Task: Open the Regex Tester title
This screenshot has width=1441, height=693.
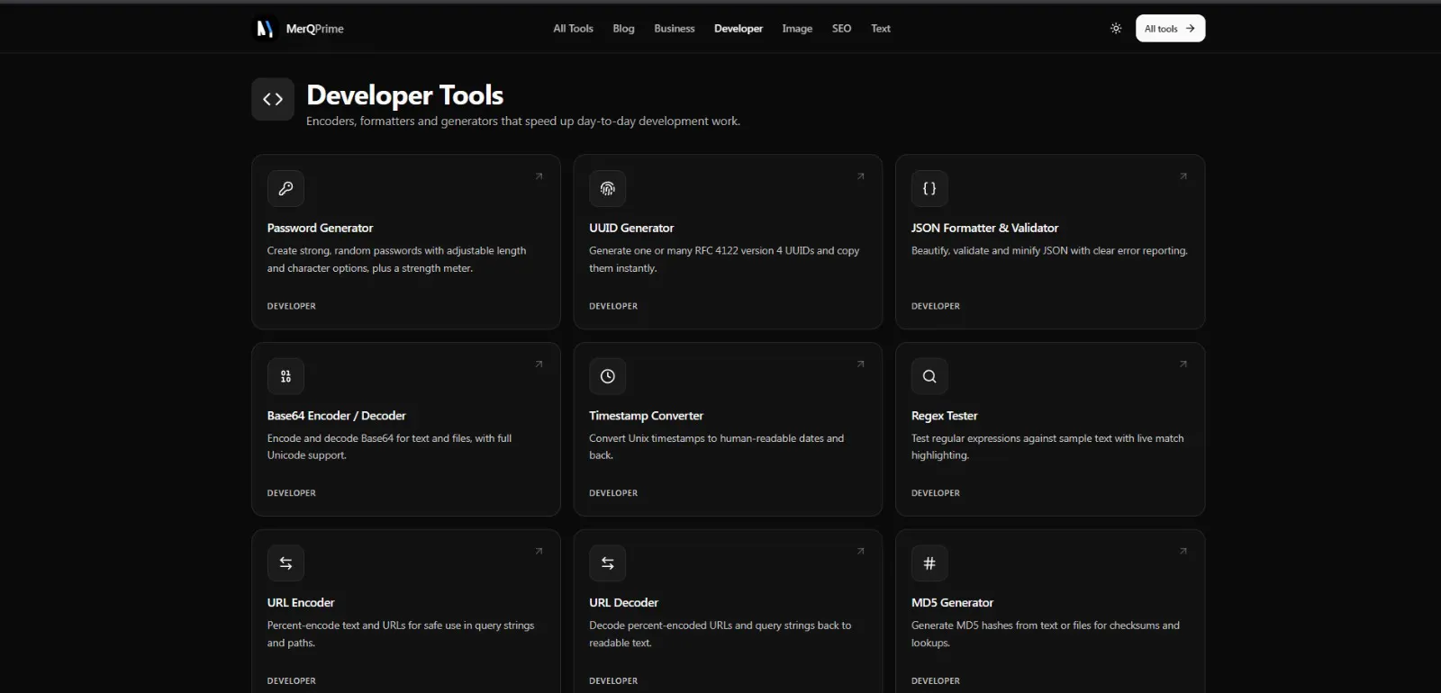Action: (944, 416)
